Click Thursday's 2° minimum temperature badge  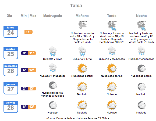[24, 89]
